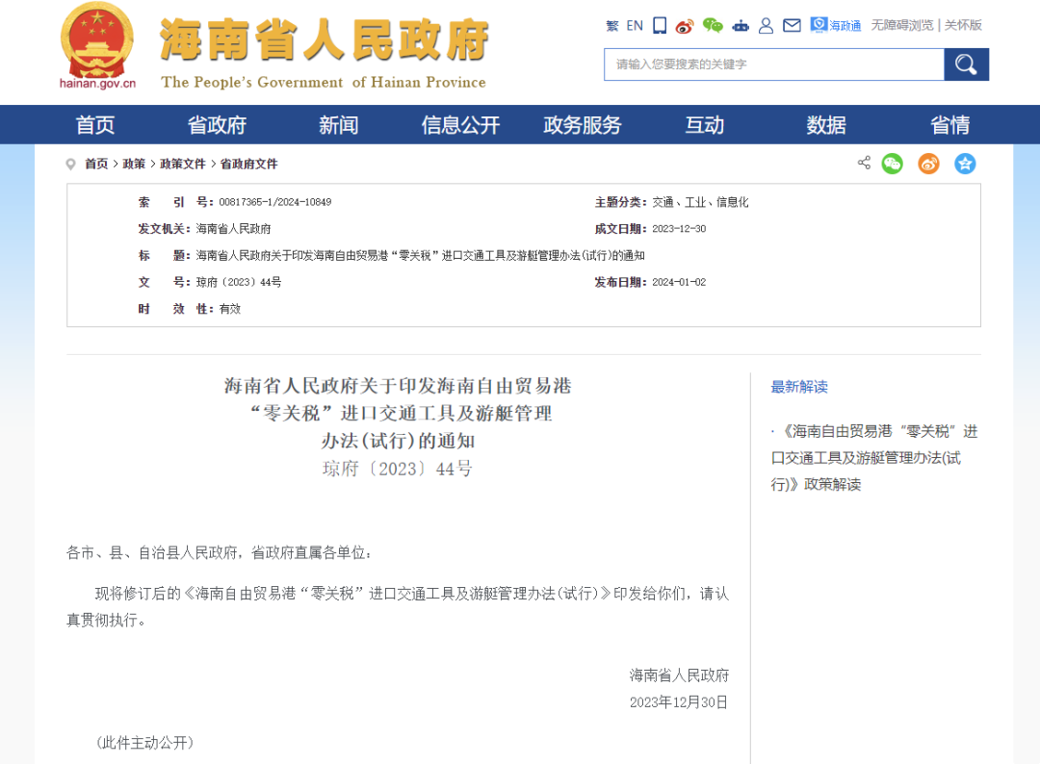Share the article to WeChat
The height and width of the screenshot is (764, 1040).
click(893, 163)
